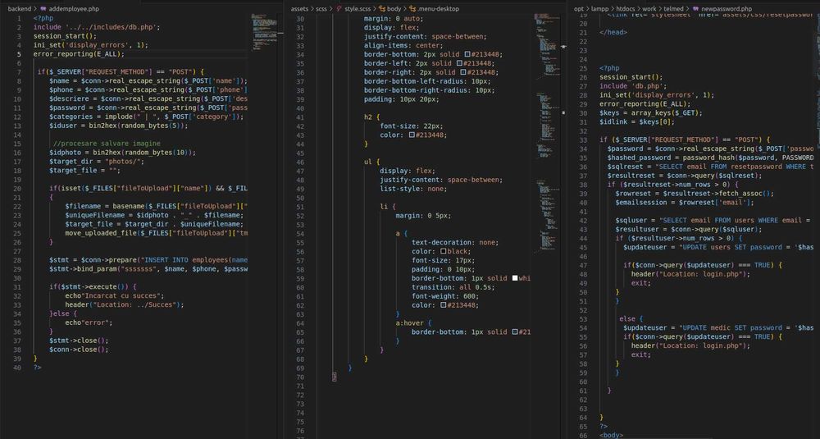820x439 pixels.
Task: Place cursor on "session_start();" in addemployee.php
Action: [65, 36]
